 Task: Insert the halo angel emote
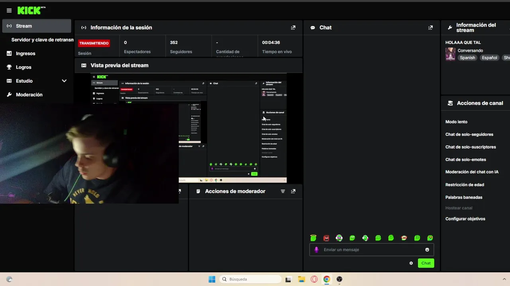point(313,238)
